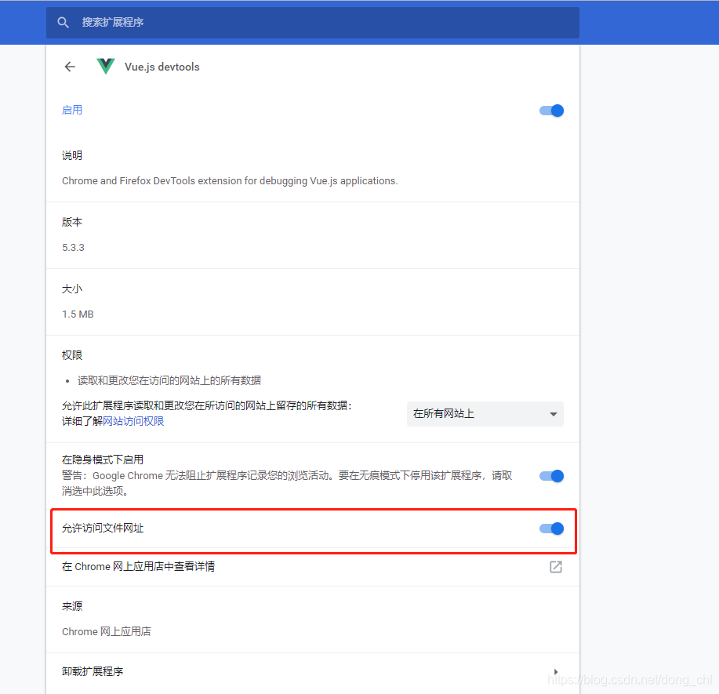
Task: Click the incognito warning text about Google Chrome
Action: [x=287, y=484]
